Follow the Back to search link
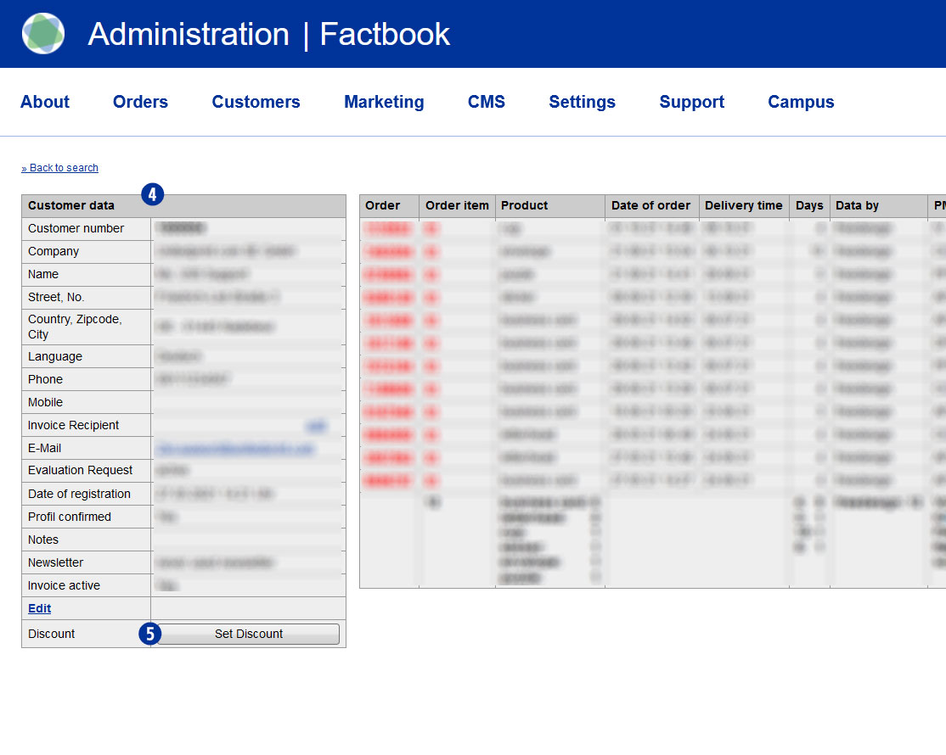 click(60, 168)
